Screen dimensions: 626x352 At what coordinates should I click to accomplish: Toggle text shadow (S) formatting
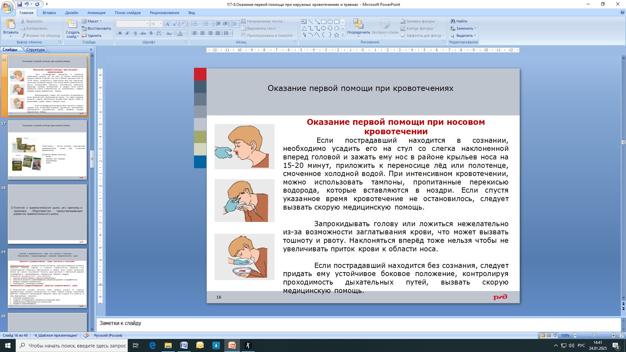(151, 33)
